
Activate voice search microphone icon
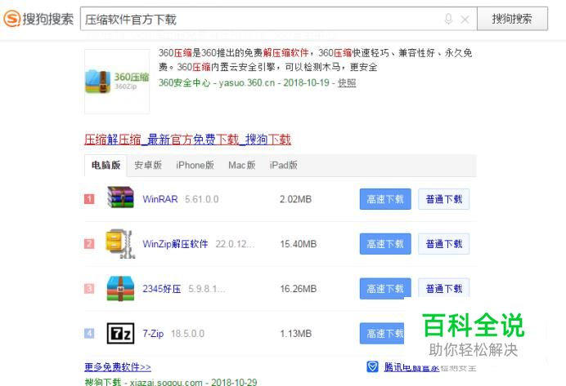pos(448,19)
